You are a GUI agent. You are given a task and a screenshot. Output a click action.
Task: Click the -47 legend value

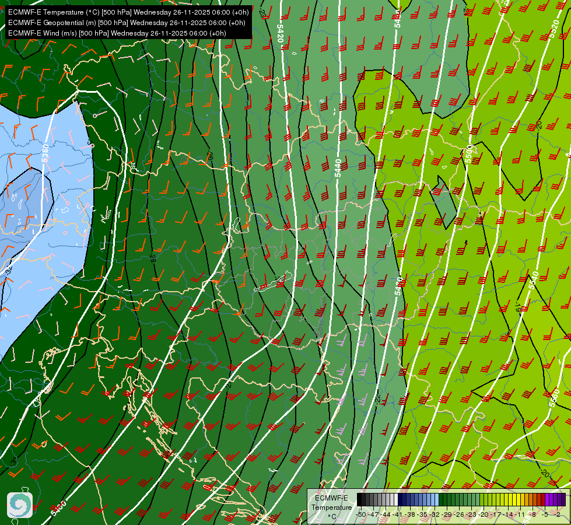(373, 514)
